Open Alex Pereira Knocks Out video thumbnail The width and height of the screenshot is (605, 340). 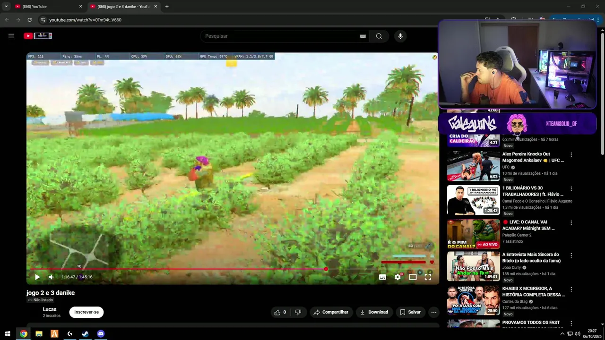tap(473, 166)
